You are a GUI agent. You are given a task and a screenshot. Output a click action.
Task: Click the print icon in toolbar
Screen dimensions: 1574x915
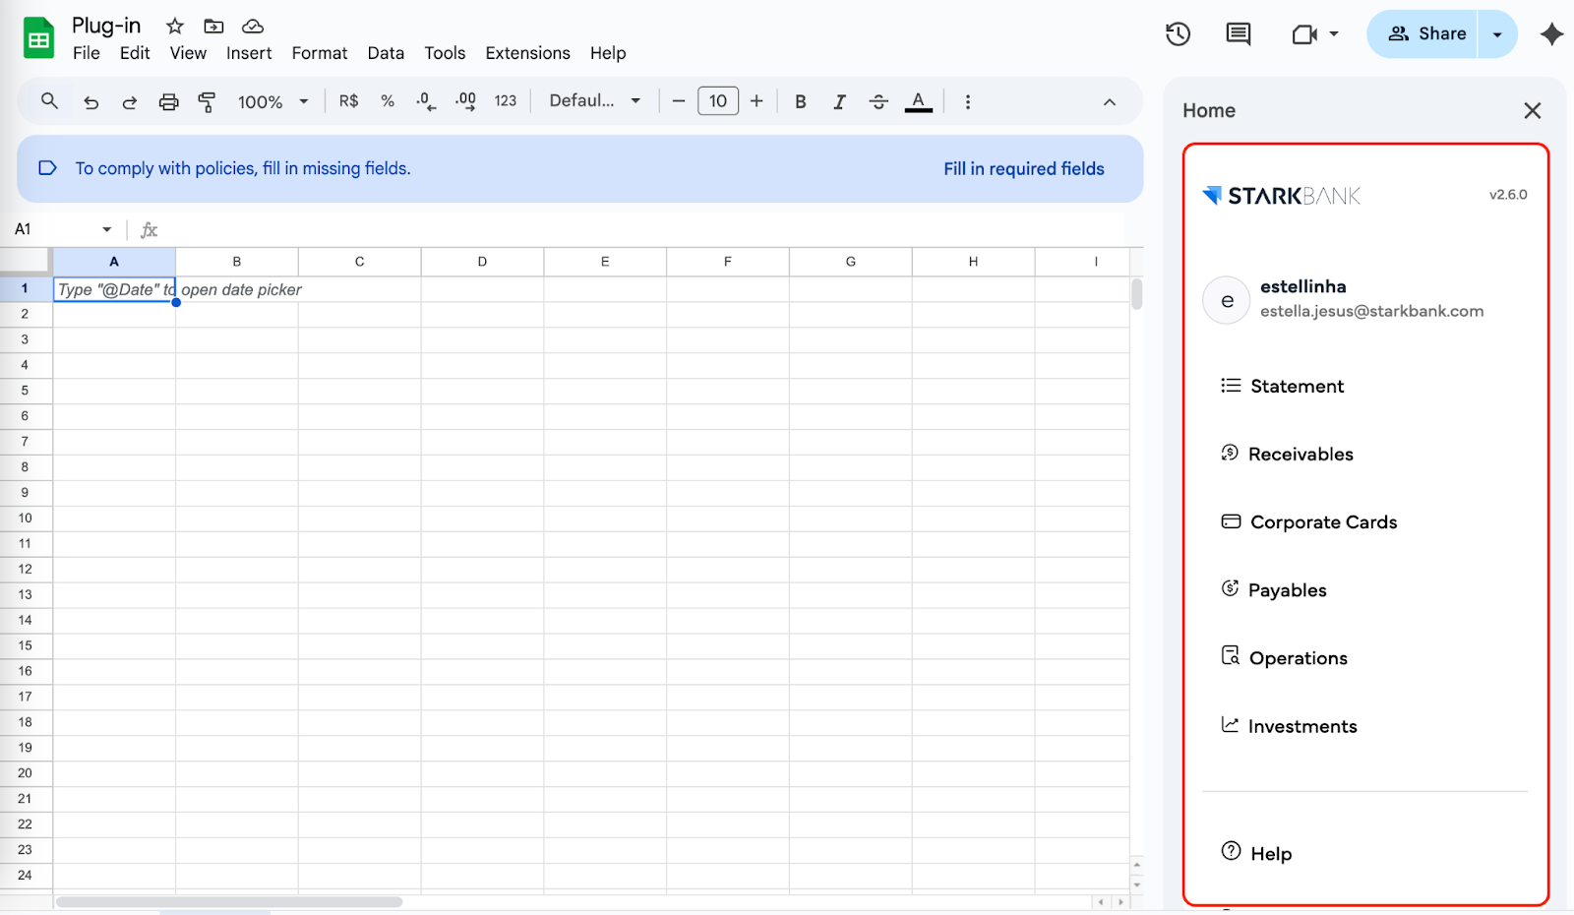(x=169, y=101)
